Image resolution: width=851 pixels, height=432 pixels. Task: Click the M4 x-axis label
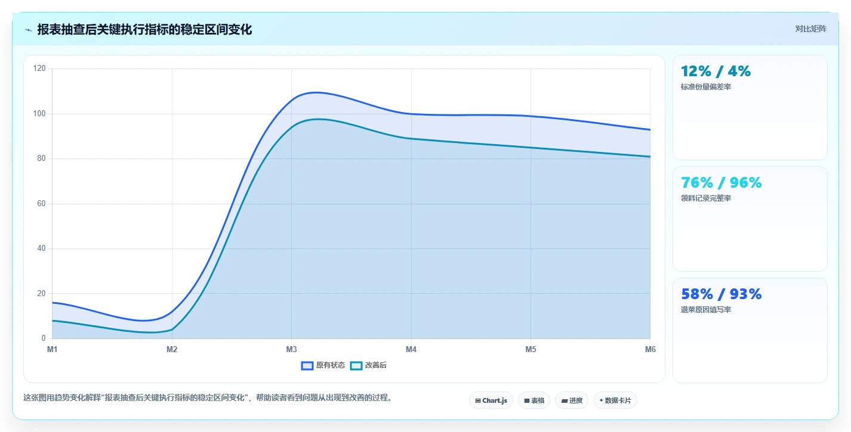[411, 350]
